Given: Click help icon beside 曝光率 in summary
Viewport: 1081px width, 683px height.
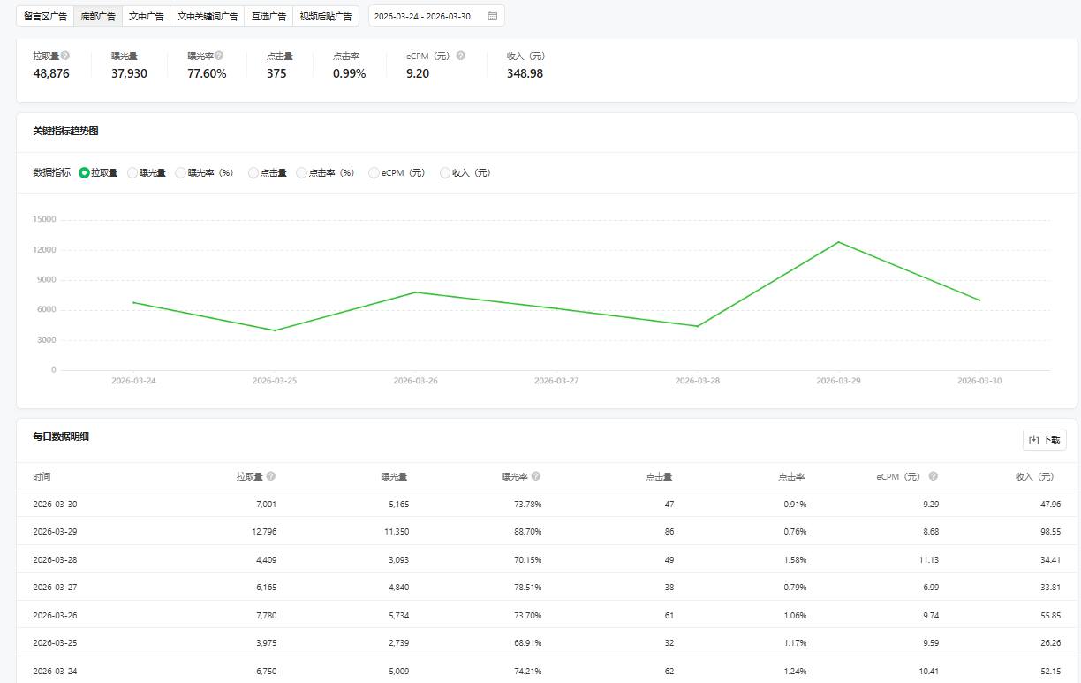Looking at the screenshot, I should 219,56.
